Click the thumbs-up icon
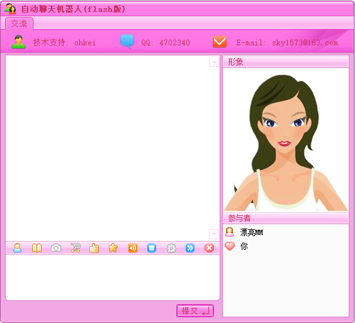The image size is (355, 323). tap(94, 248)
